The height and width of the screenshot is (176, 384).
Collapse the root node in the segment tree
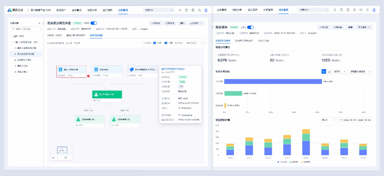point(11,36)
